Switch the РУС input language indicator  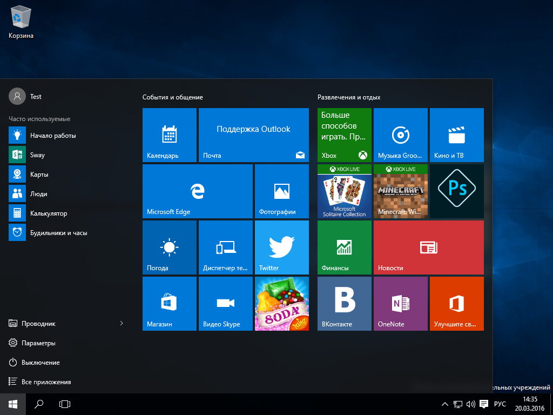(500, 404)
